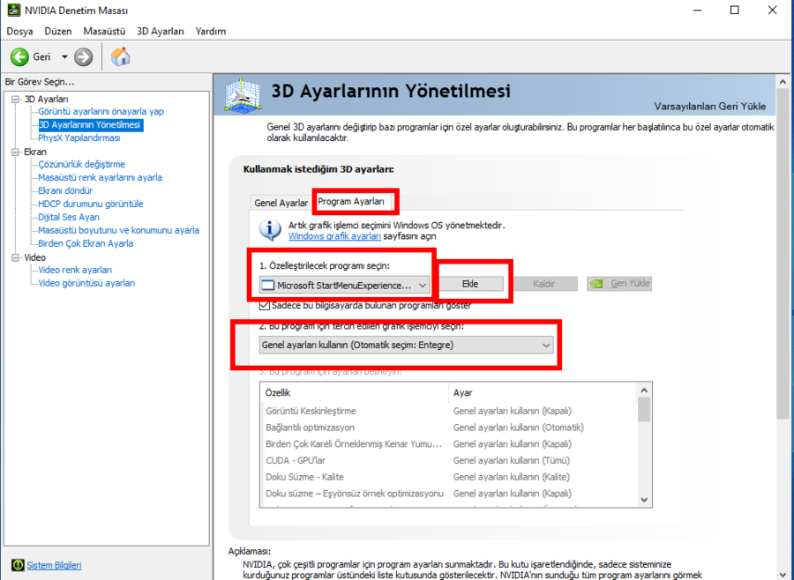Screen dimensions: 794x580
Task: Select Çözünürlük değiştirme tree item
Action: coord(81,164)
